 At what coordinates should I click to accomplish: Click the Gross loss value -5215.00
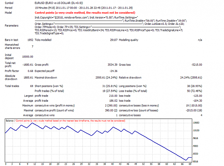[197, 65]
